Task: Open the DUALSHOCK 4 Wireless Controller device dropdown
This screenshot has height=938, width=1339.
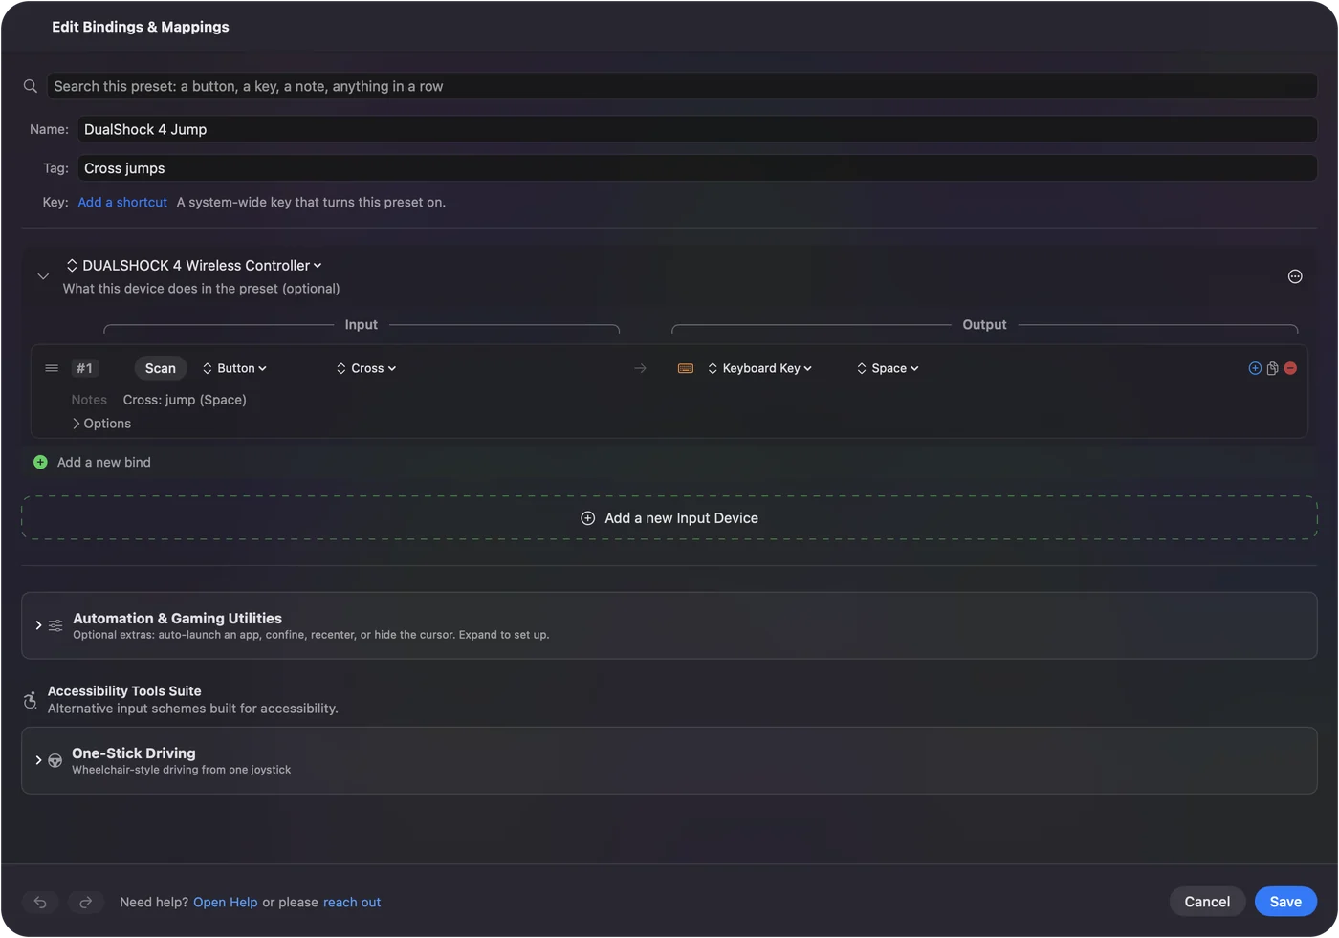Action: 194,265
